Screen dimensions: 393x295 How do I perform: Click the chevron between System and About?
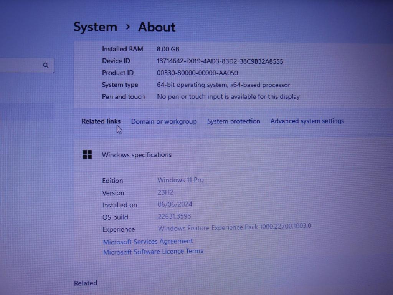[128, 27]
